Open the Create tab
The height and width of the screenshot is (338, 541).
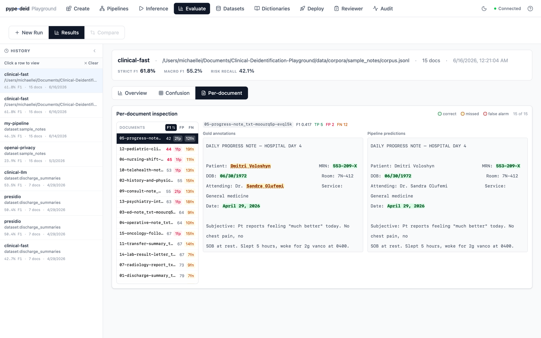[x=78, y=8]
